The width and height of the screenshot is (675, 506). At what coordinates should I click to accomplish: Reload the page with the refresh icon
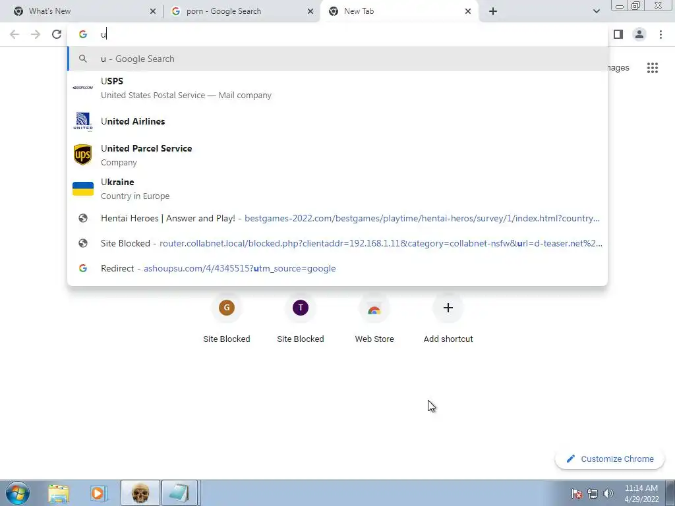(x=57, y=34)
